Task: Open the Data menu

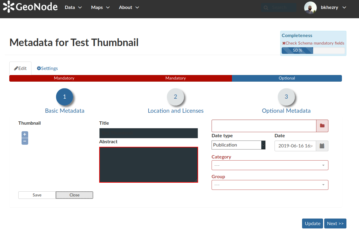Action: (73, 7)
